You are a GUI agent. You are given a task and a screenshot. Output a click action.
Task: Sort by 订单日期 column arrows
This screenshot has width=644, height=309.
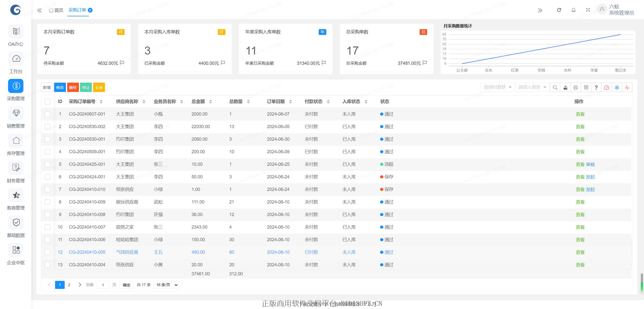click(x=291, y=102)
